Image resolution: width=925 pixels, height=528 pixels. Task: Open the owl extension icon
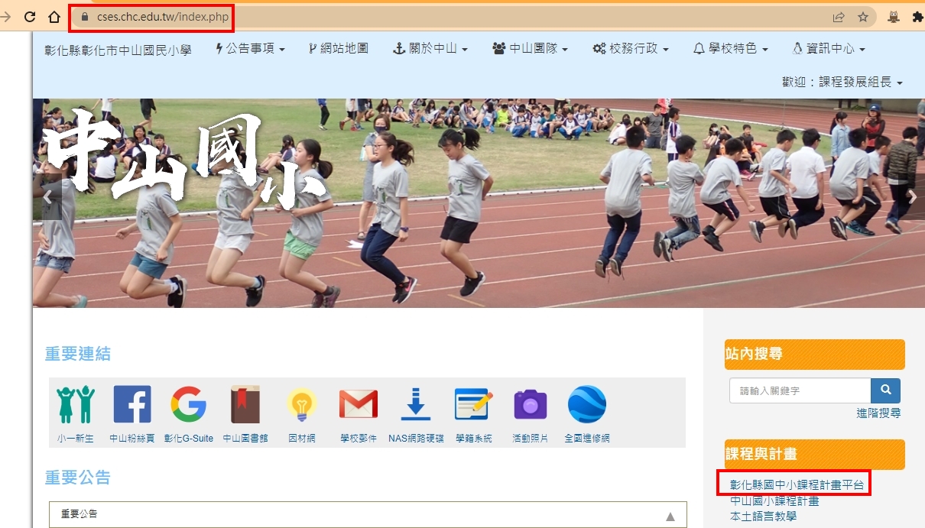(x=894, y=17)
